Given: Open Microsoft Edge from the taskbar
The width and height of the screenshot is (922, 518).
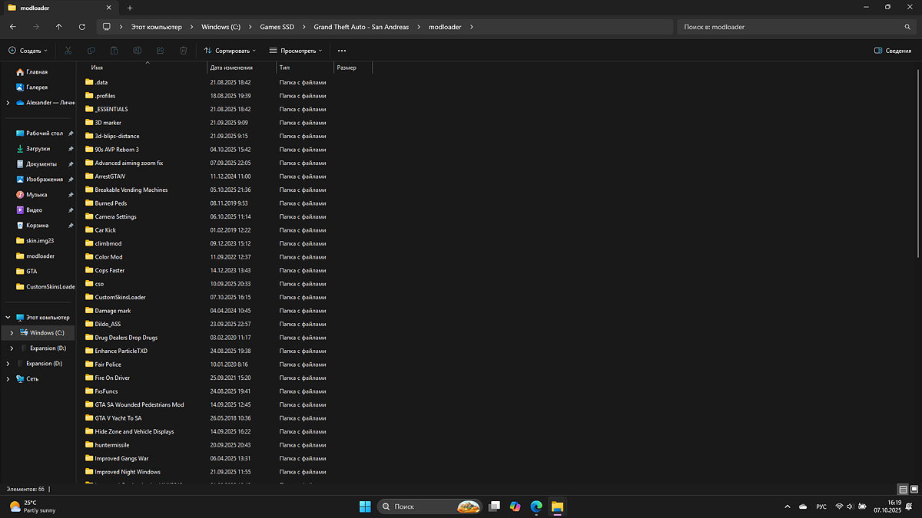Looking at the screenshot, I should (x=536, y=506).
